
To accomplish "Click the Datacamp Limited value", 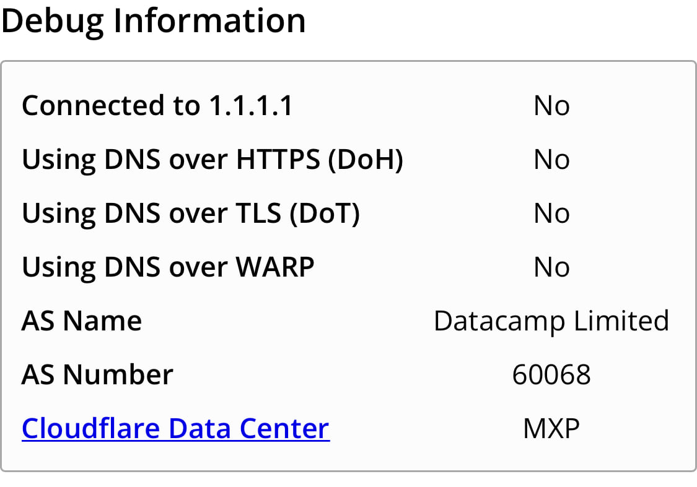I will [x=551, y=321].
